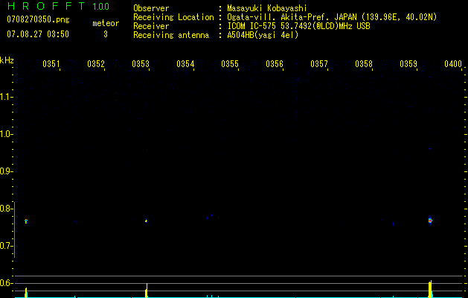Click time axis label 0400
The width and height of the screenshot is (468, 298).
pos(453,64)
